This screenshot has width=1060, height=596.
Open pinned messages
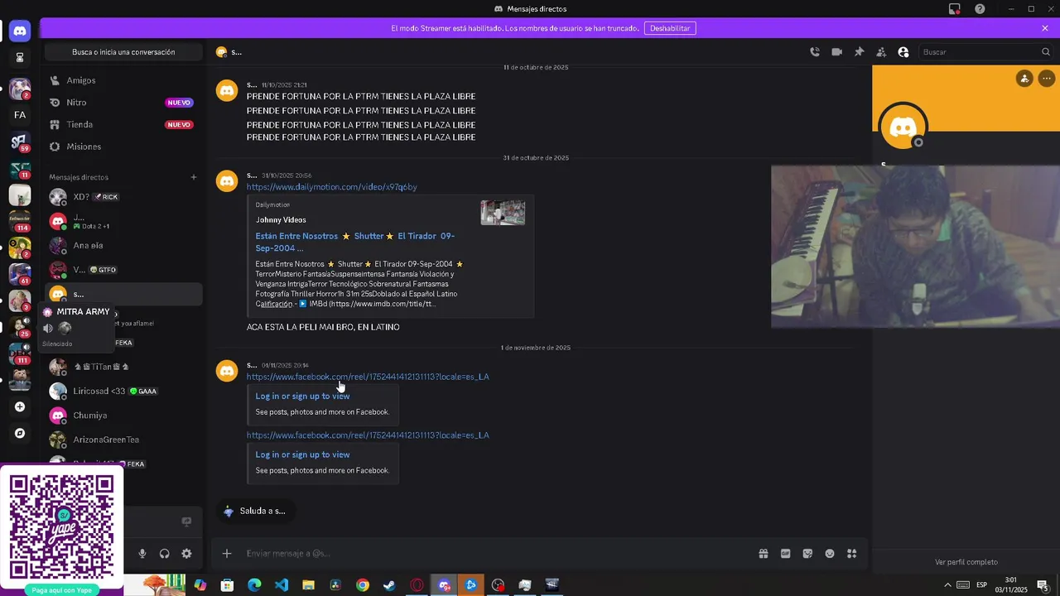pyautogui.click(x=860, y=52)
